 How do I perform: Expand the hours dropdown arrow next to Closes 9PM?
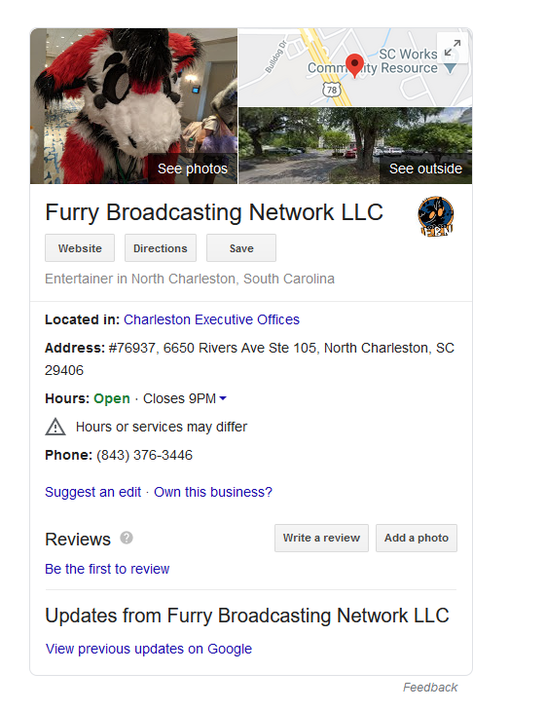pyautogui.click(x=223, y=398)
